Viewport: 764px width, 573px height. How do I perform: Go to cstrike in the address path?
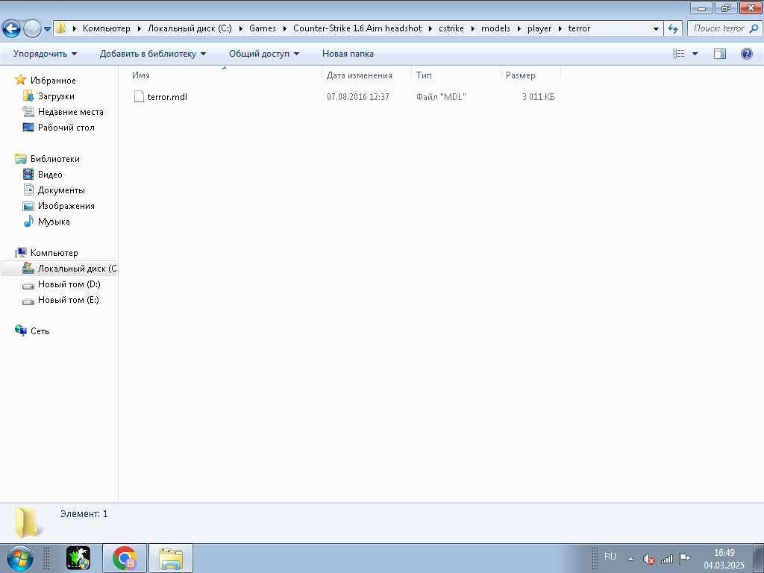click(x=451, y=28)
